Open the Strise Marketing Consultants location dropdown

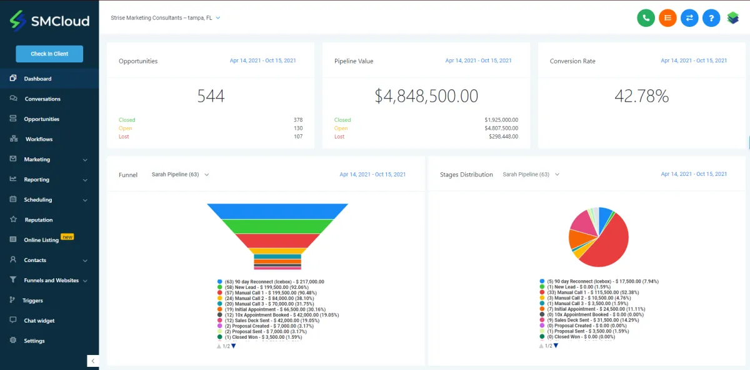coord(166,18)
